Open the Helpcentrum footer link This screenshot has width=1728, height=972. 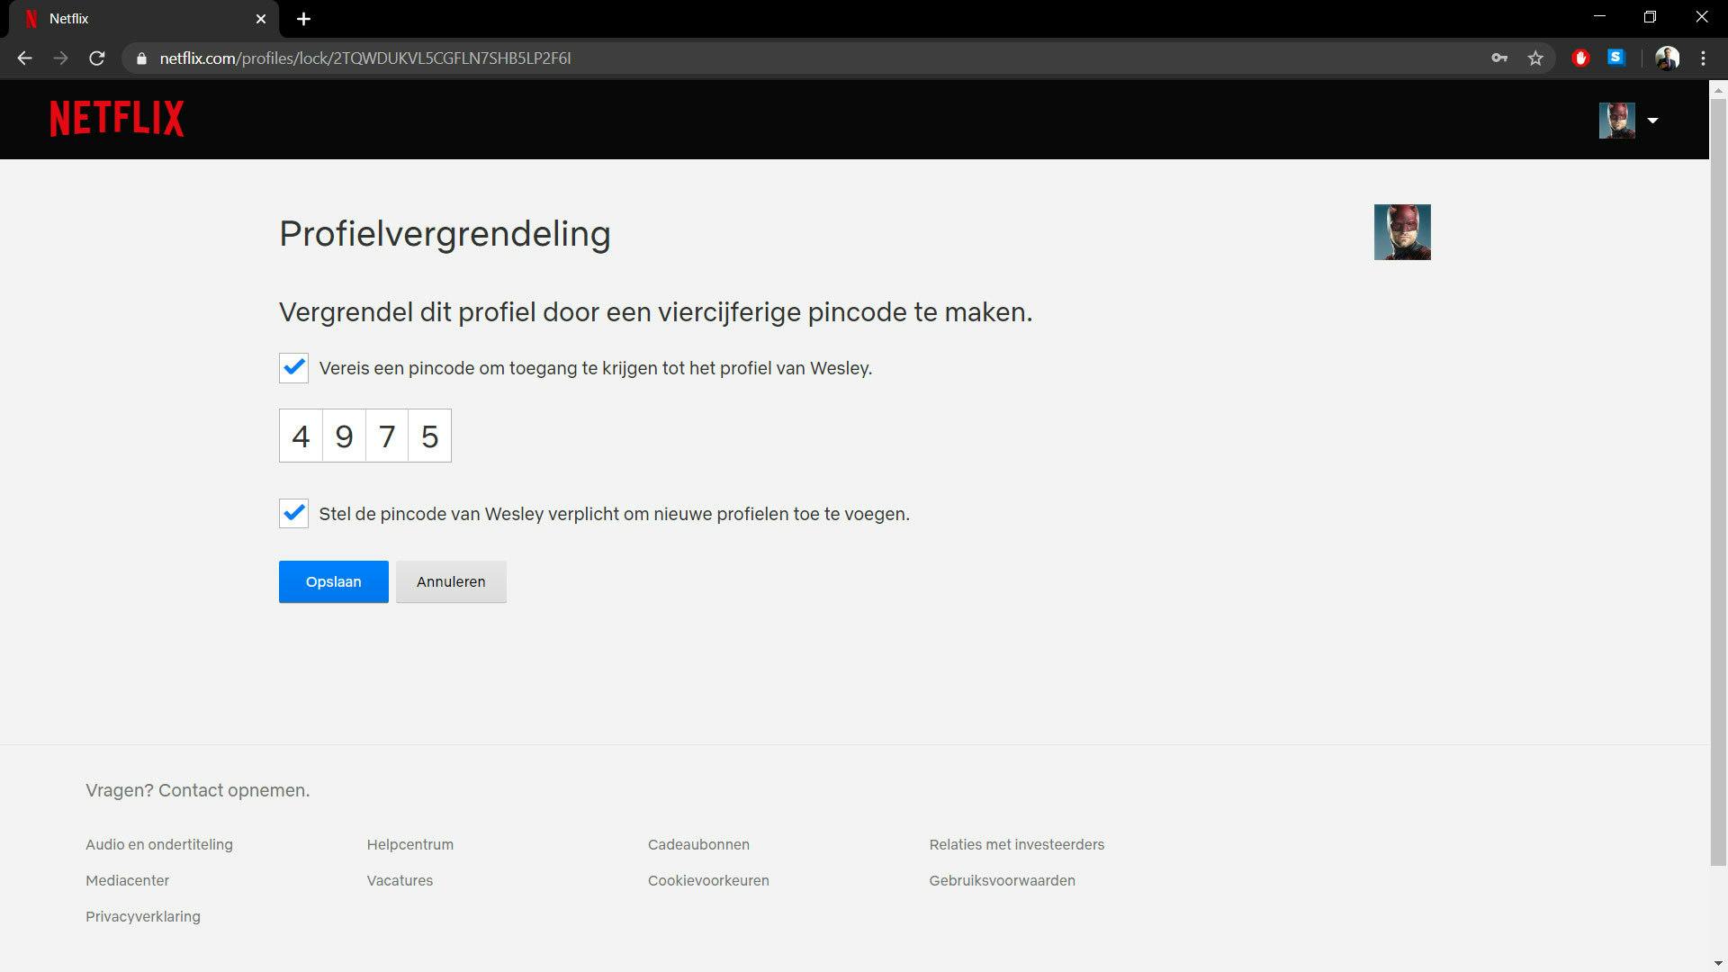409,845
